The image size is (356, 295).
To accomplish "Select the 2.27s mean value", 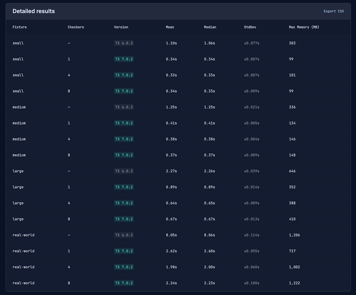I will click(x=171, y=171).
